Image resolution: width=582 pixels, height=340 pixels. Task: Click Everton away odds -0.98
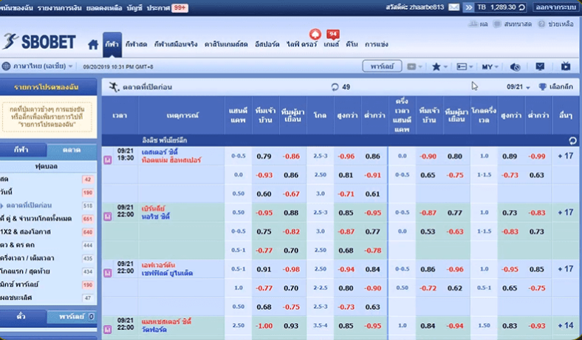291,269
